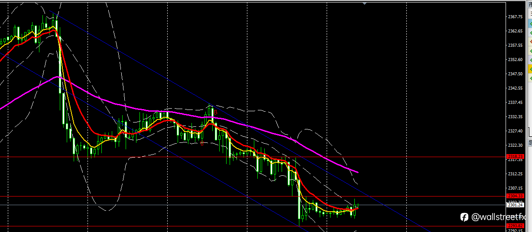Click the 2352.60 price scale value
The image size is (532, 232).
tap(516, 60)
